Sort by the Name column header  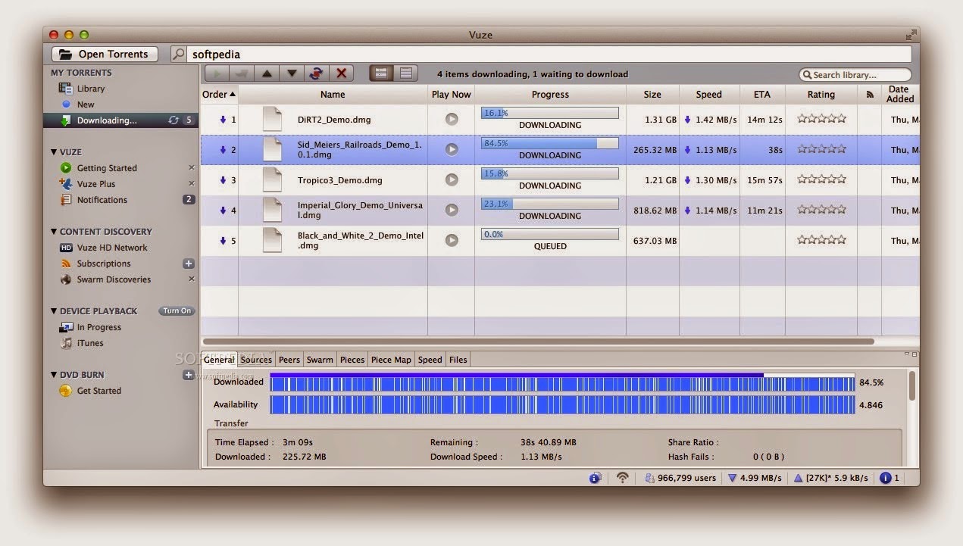tap(333, 95)
